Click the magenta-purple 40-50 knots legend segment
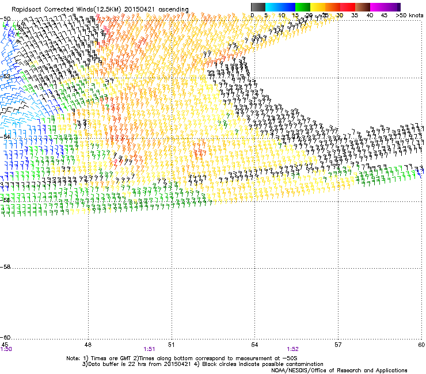 tap(385, 7)
